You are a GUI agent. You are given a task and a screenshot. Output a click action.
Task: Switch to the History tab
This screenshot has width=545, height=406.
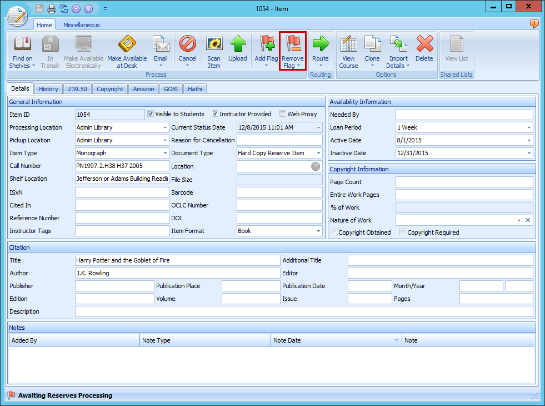[48, 89]
